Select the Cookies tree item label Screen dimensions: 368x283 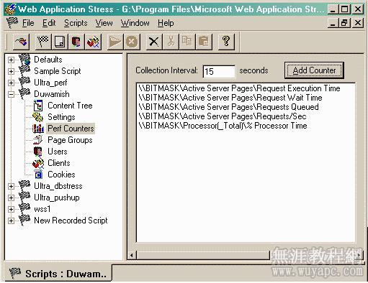(x=61, y=175)
